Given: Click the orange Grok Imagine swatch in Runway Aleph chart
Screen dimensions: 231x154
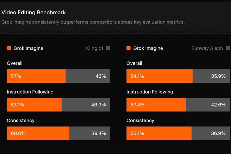Looking at the screenshot, I should click(x=129, y=48).
